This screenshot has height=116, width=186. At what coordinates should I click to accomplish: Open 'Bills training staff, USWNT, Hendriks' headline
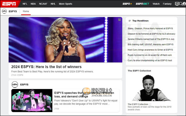tap(150, 44)
